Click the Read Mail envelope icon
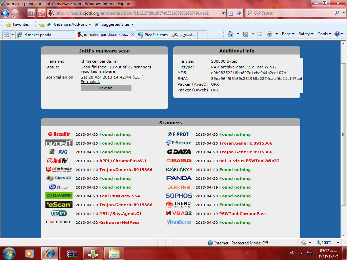 (260, 34)
